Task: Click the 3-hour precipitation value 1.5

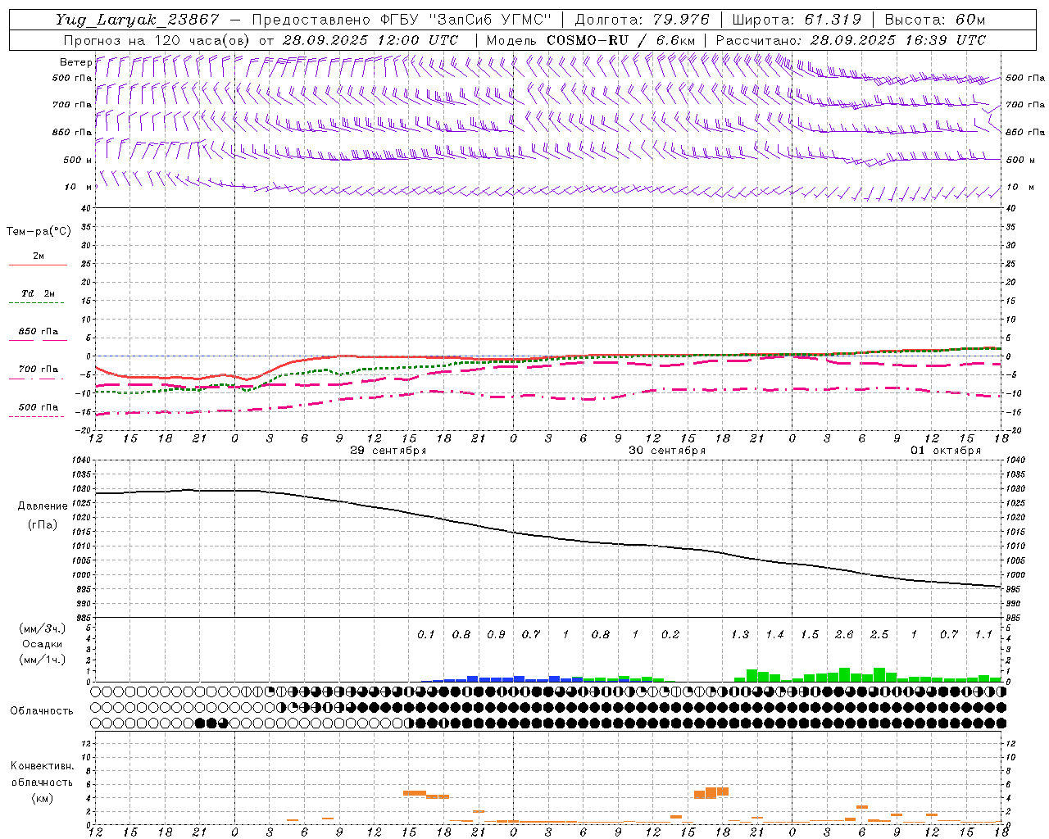Action: 810,635
